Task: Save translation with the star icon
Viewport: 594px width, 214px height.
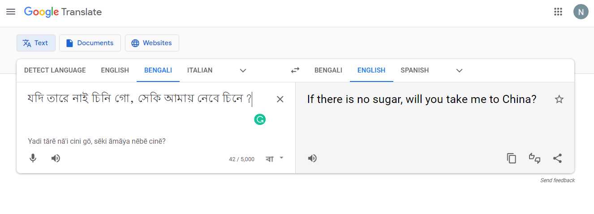Action: click(559, 99)
